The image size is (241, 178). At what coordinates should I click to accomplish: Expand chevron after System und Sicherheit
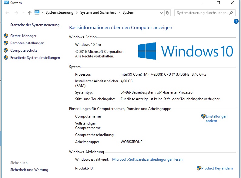point(119,13)
